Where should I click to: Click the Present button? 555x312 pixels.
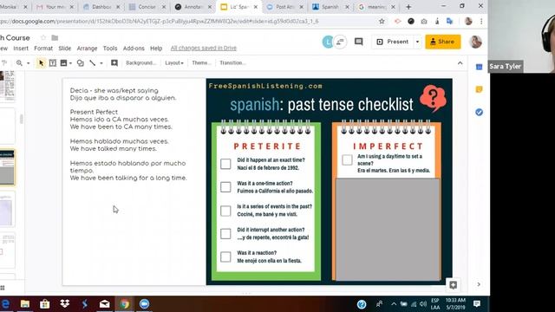393,42
